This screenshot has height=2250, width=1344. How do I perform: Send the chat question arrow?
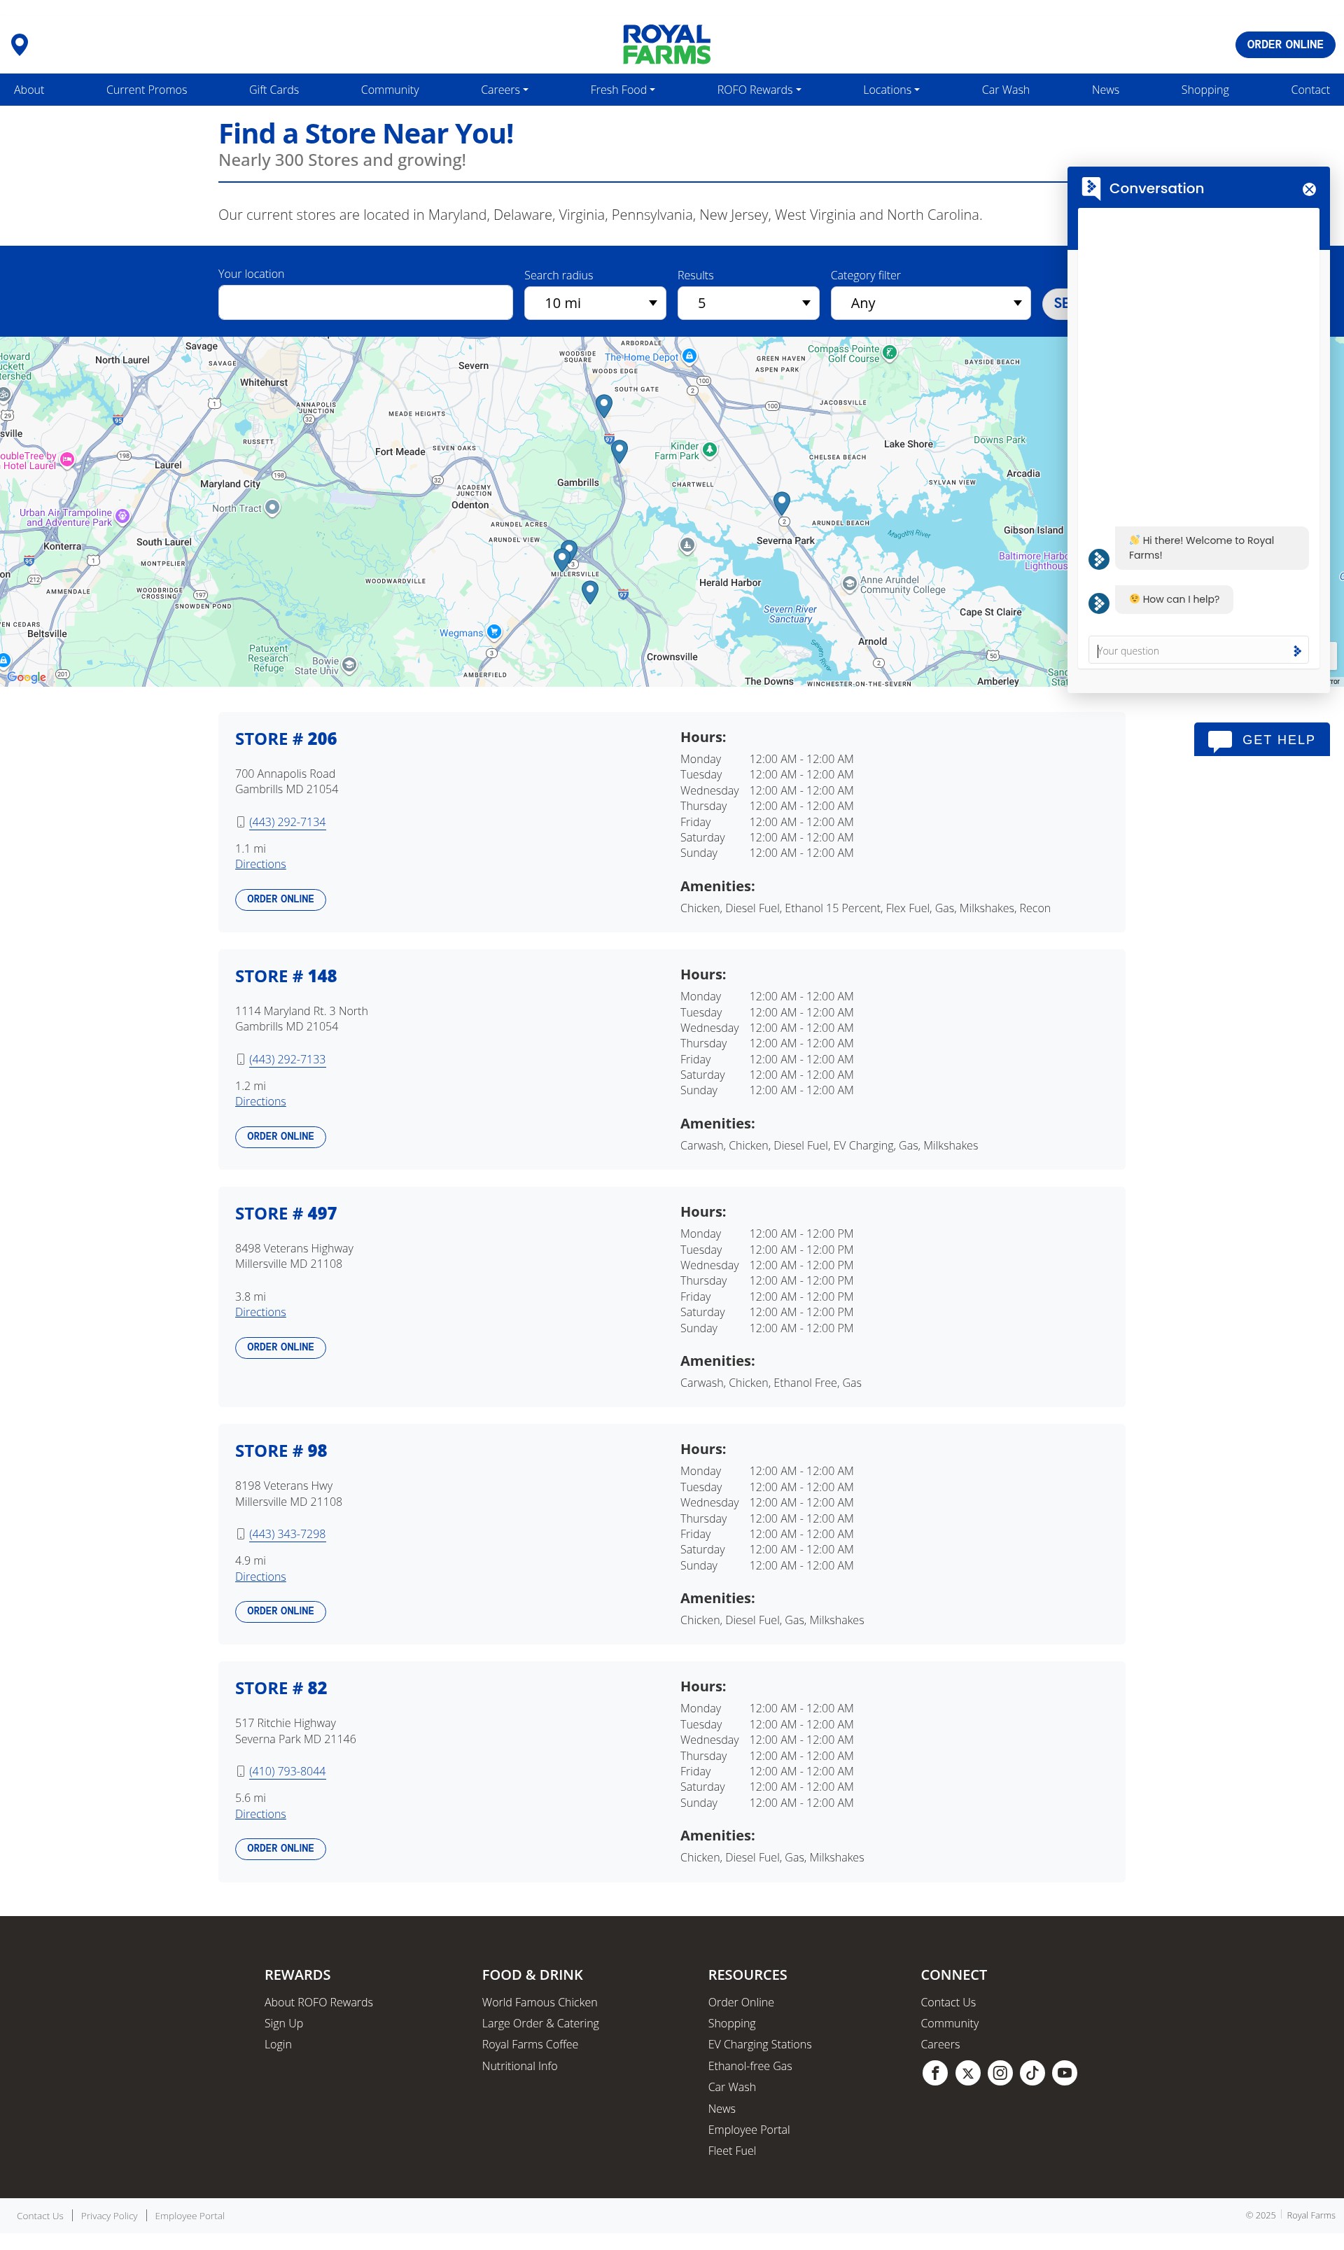[x=1297, y=650]
